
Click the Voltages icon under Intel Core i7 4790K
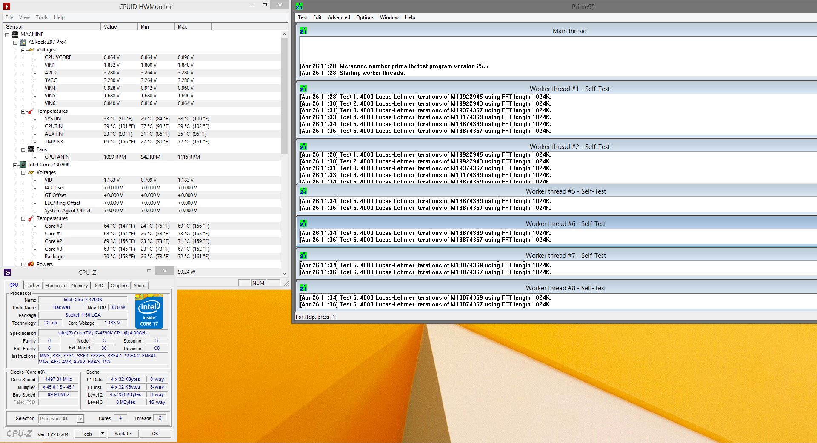click(31, 172)
